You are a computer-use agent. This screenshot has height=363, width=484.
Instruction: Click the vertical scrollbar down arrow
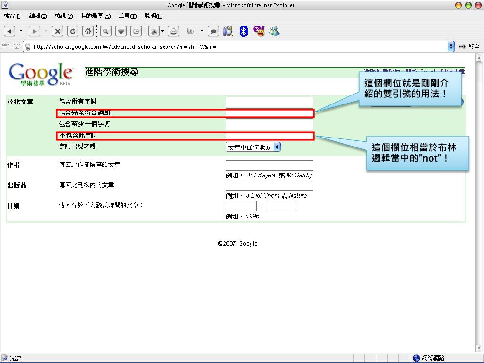(479, 348)
